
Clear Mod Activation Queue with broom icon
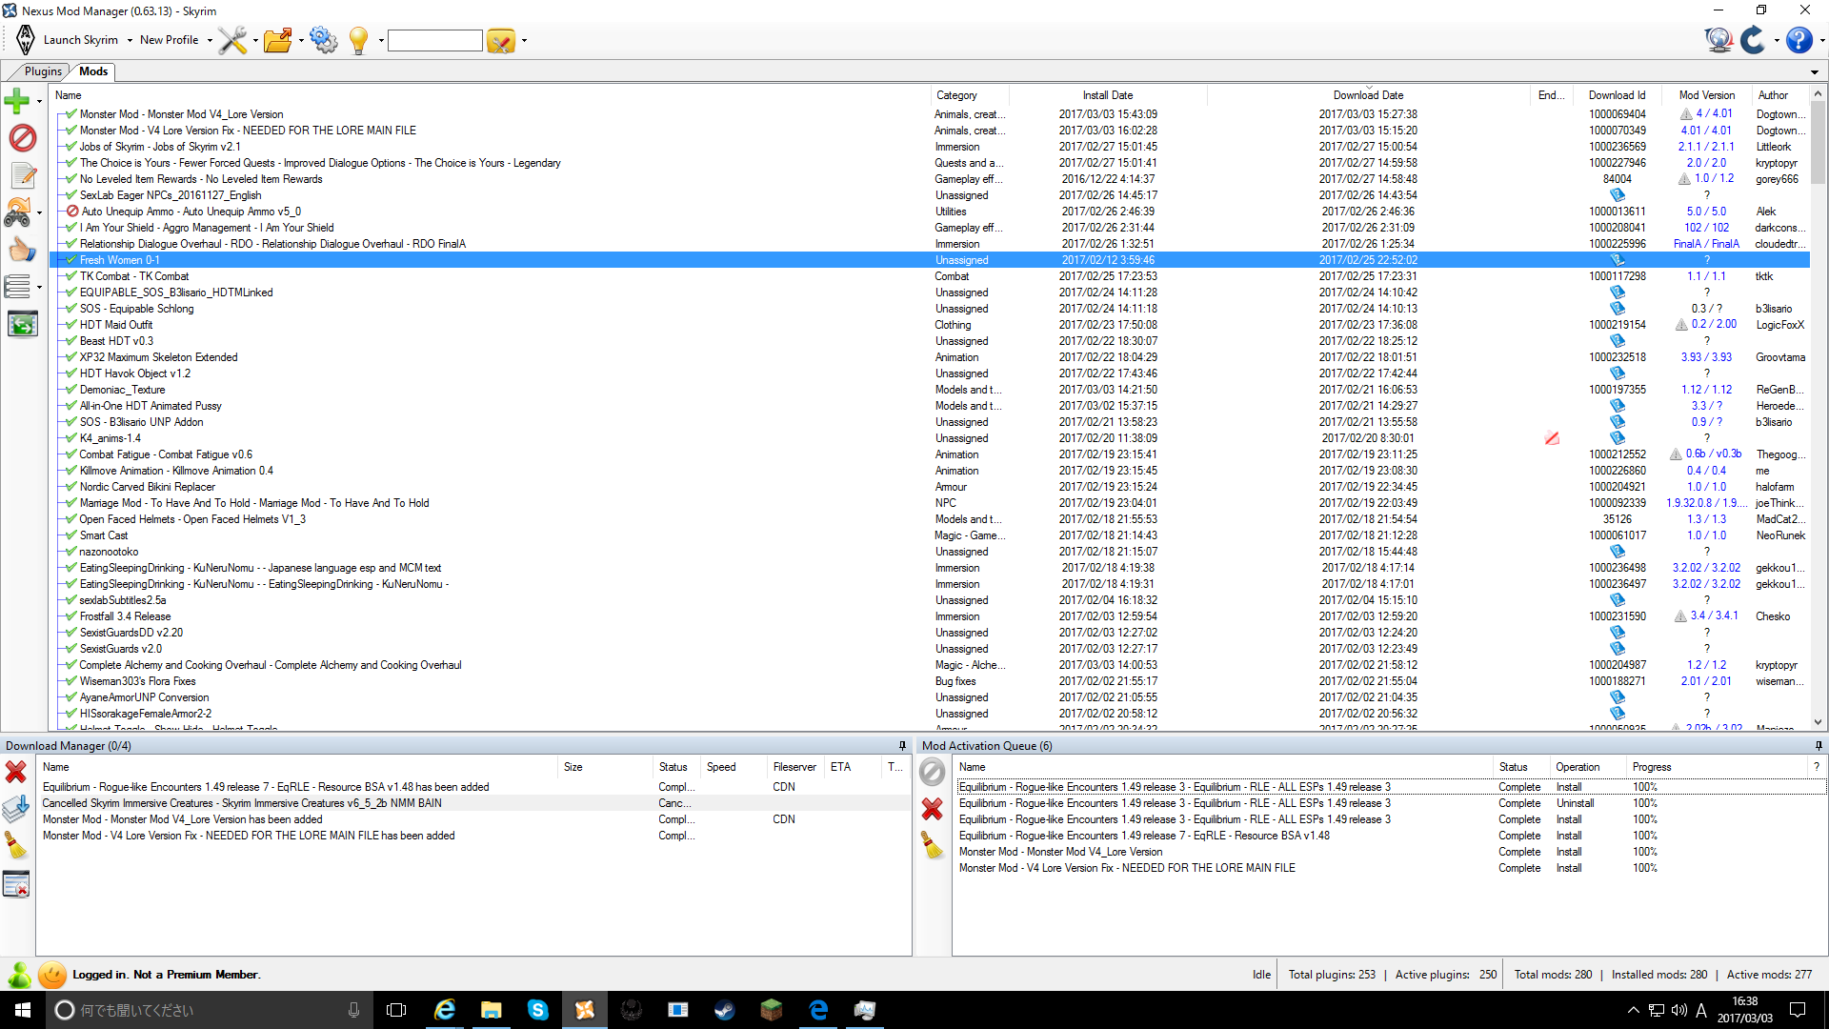933,845
